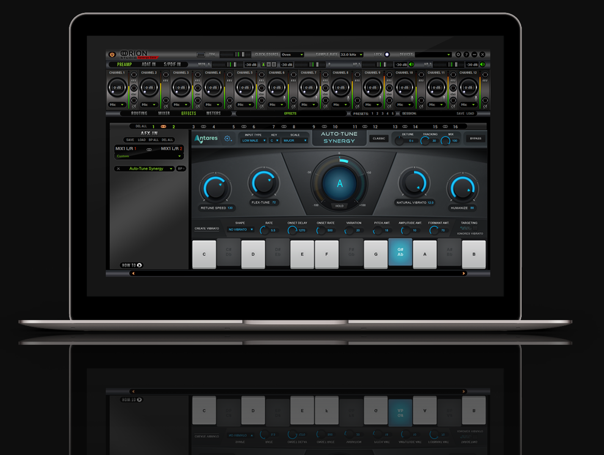
Task: Toggle the LOCK indicator button
Action: [x=387, y=54]
